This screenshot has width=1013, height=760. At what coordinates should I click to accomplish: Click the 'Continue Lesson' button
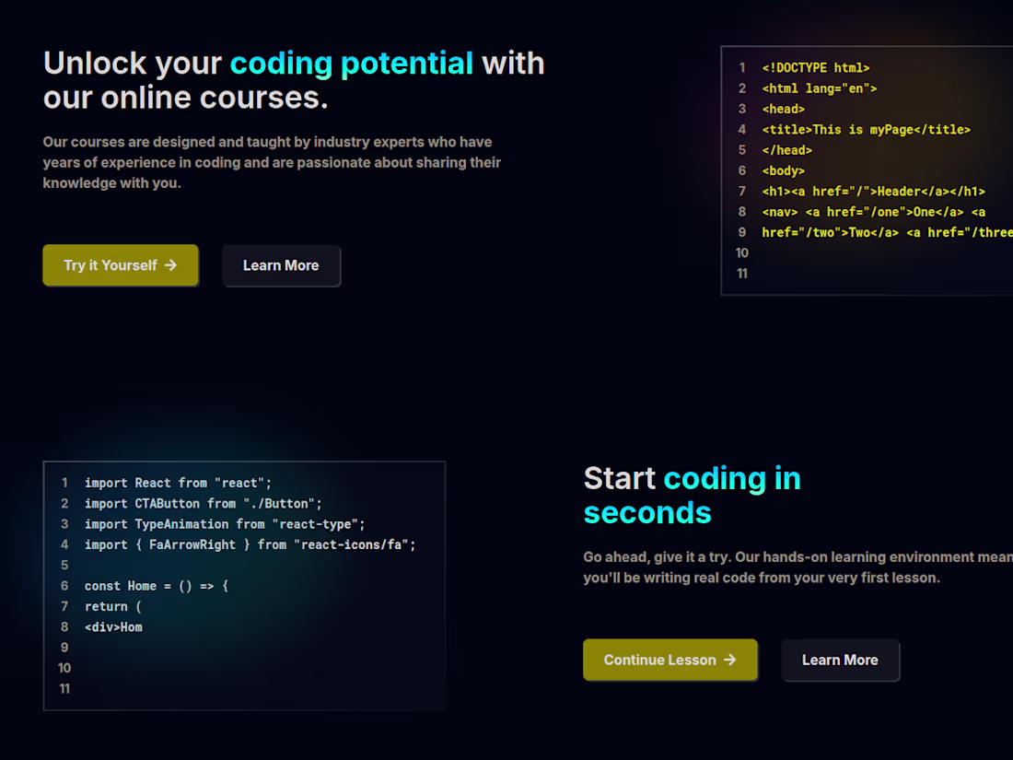pos(670,660)
